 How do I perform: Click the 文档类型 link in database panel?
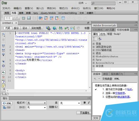120,93
